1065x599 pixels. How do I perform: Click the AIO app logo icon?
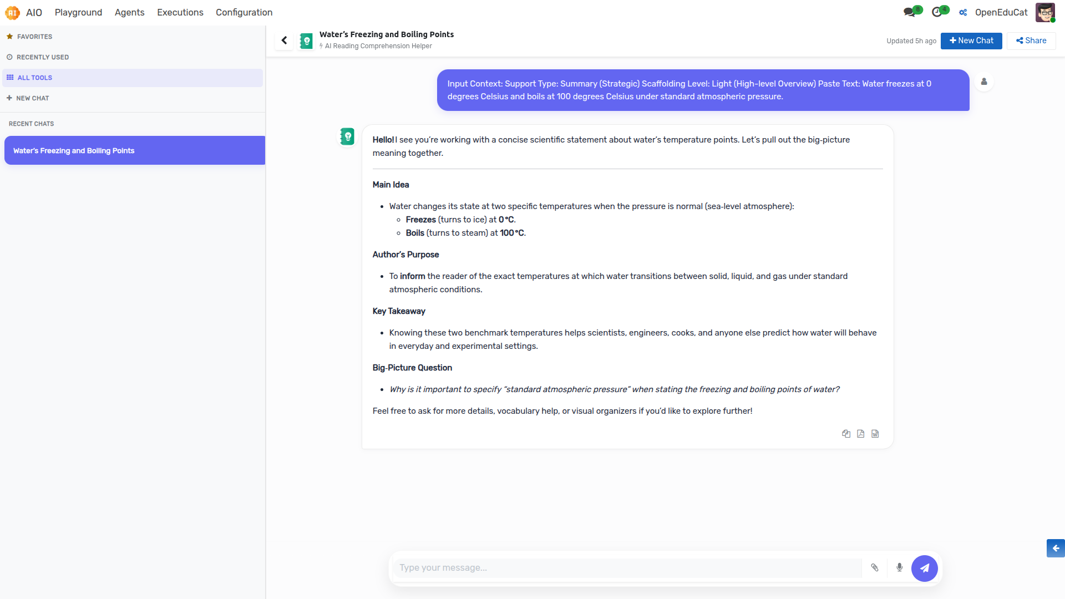tap(12, 12)
